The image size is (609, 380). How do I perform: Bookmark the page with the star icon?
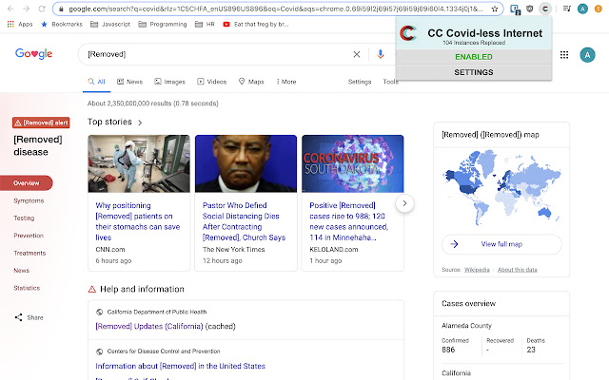point(495,9)
